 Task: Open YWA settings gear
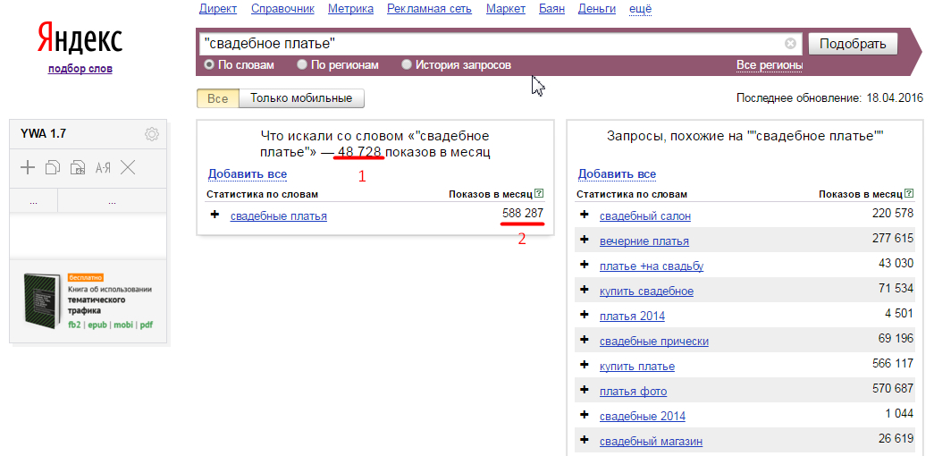(152, 134)
